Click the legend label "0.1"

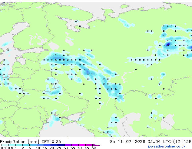[x=3, y=148]
